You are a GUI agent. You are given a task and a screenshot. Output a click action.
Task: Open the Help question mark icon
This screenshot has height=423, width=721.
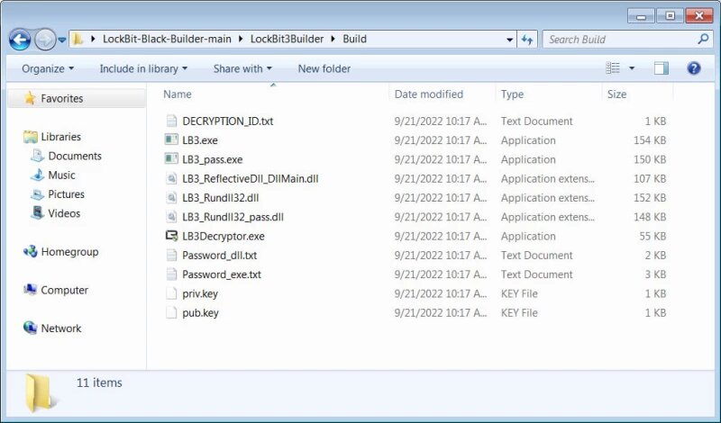[x=694, y=68]
